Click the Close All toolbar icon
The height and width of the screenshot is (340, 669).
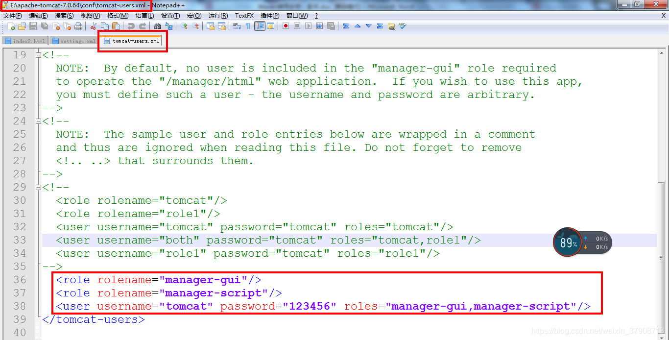(x=67, y=26)
